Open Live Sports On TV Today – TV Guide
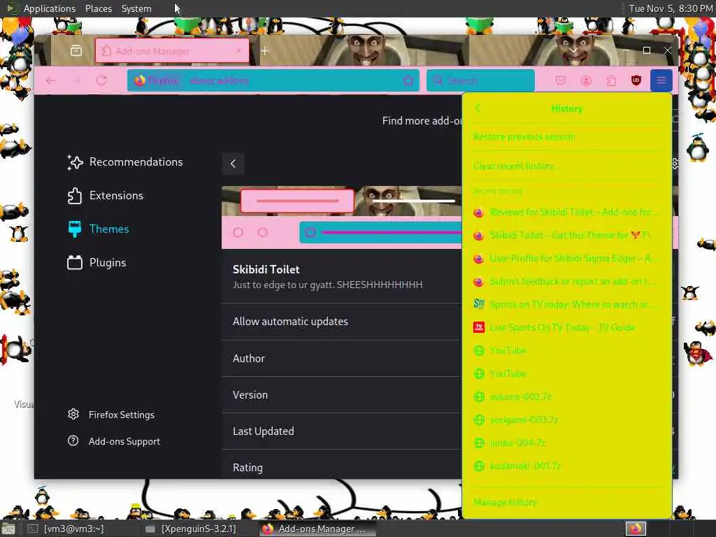The image size is (716, 537). click(x=566, y=327)
